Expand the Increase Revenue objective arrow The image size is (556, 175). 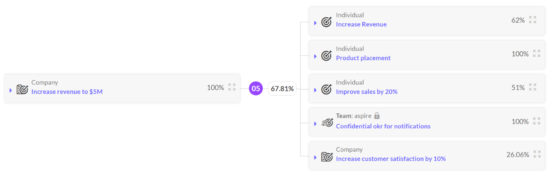click(315, 23)
